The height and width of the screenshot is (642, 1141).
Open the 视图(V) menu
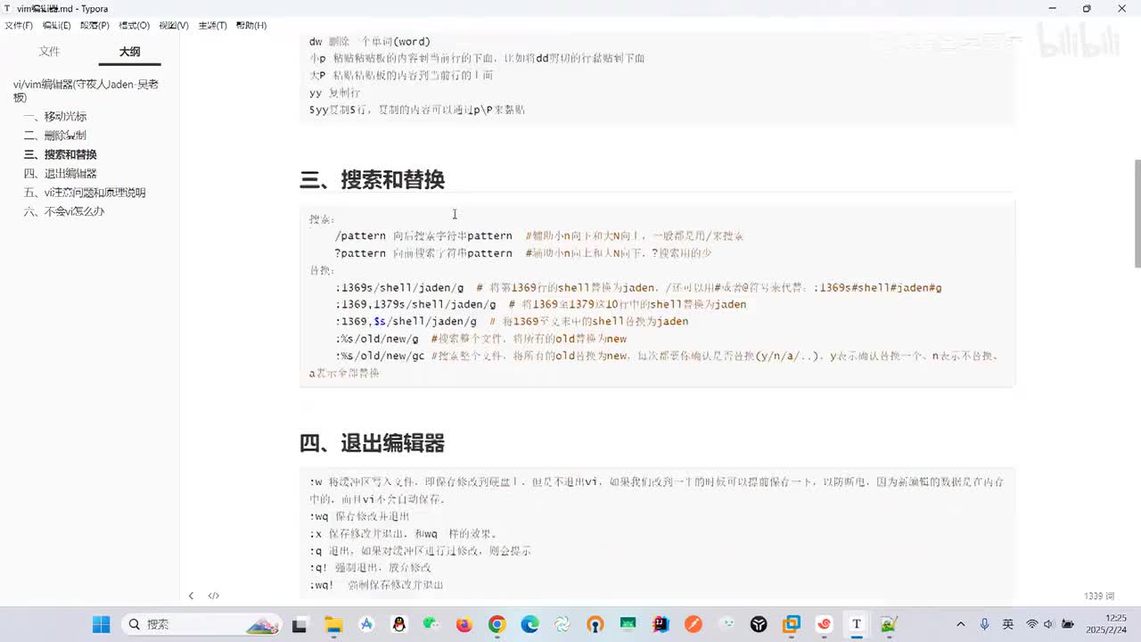point(174,25)
